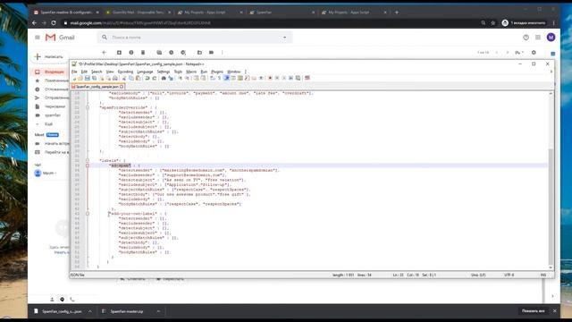This screenshot has height=322, width=572.
Task: Click the Archive icon in Gmail toolbar
Action: coord(119,53)
